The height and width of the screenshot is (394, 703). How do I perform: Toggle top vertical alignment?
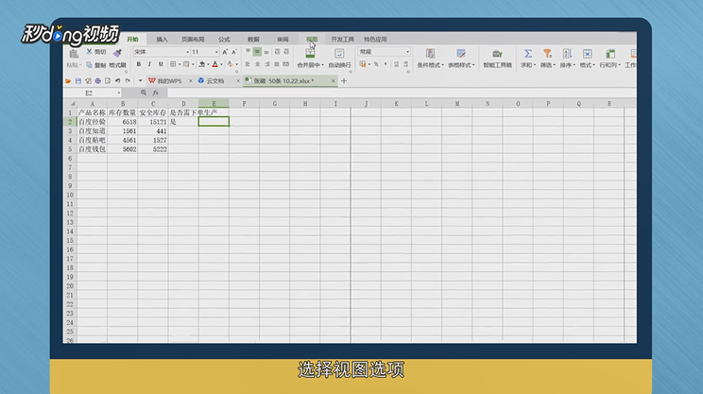tap(248, 52)
